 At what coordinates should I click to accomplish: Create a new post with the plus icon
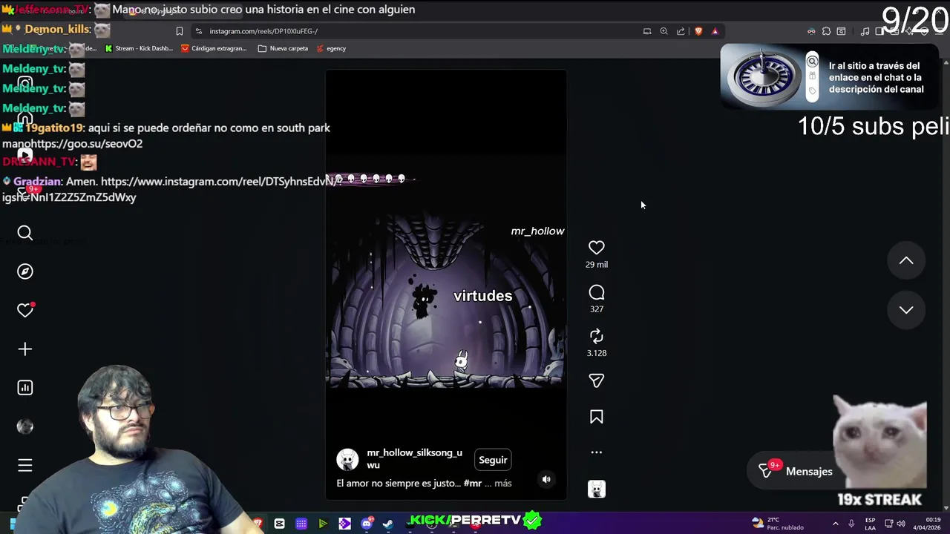[25, 349]
